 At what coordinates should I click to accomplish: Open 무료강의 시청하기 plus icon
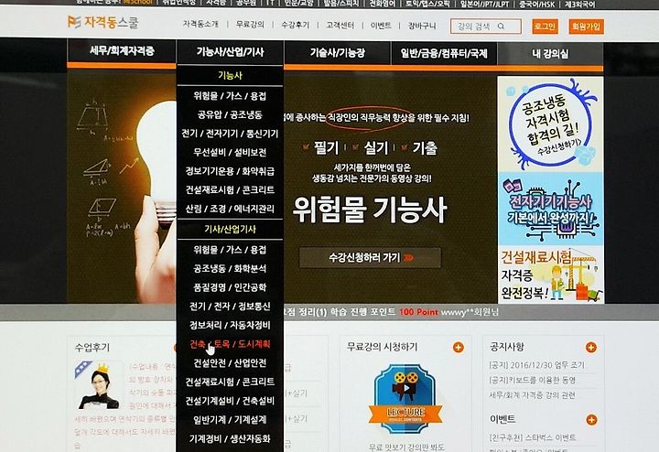coord(459,348)
